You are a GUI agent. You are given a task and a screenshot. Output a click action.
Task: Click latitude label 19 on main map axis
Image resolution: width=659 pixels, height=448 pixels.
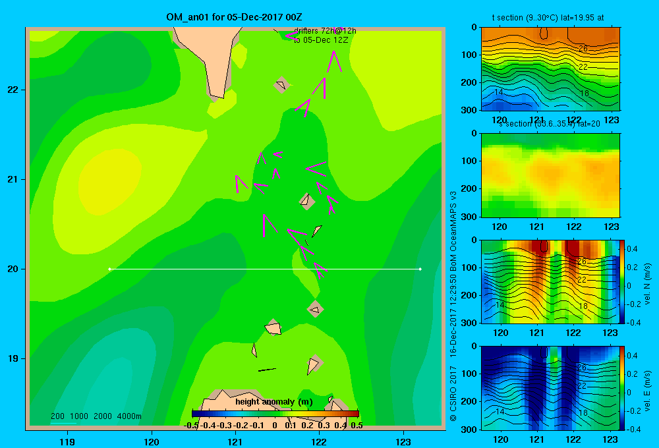tap(13, 358)
